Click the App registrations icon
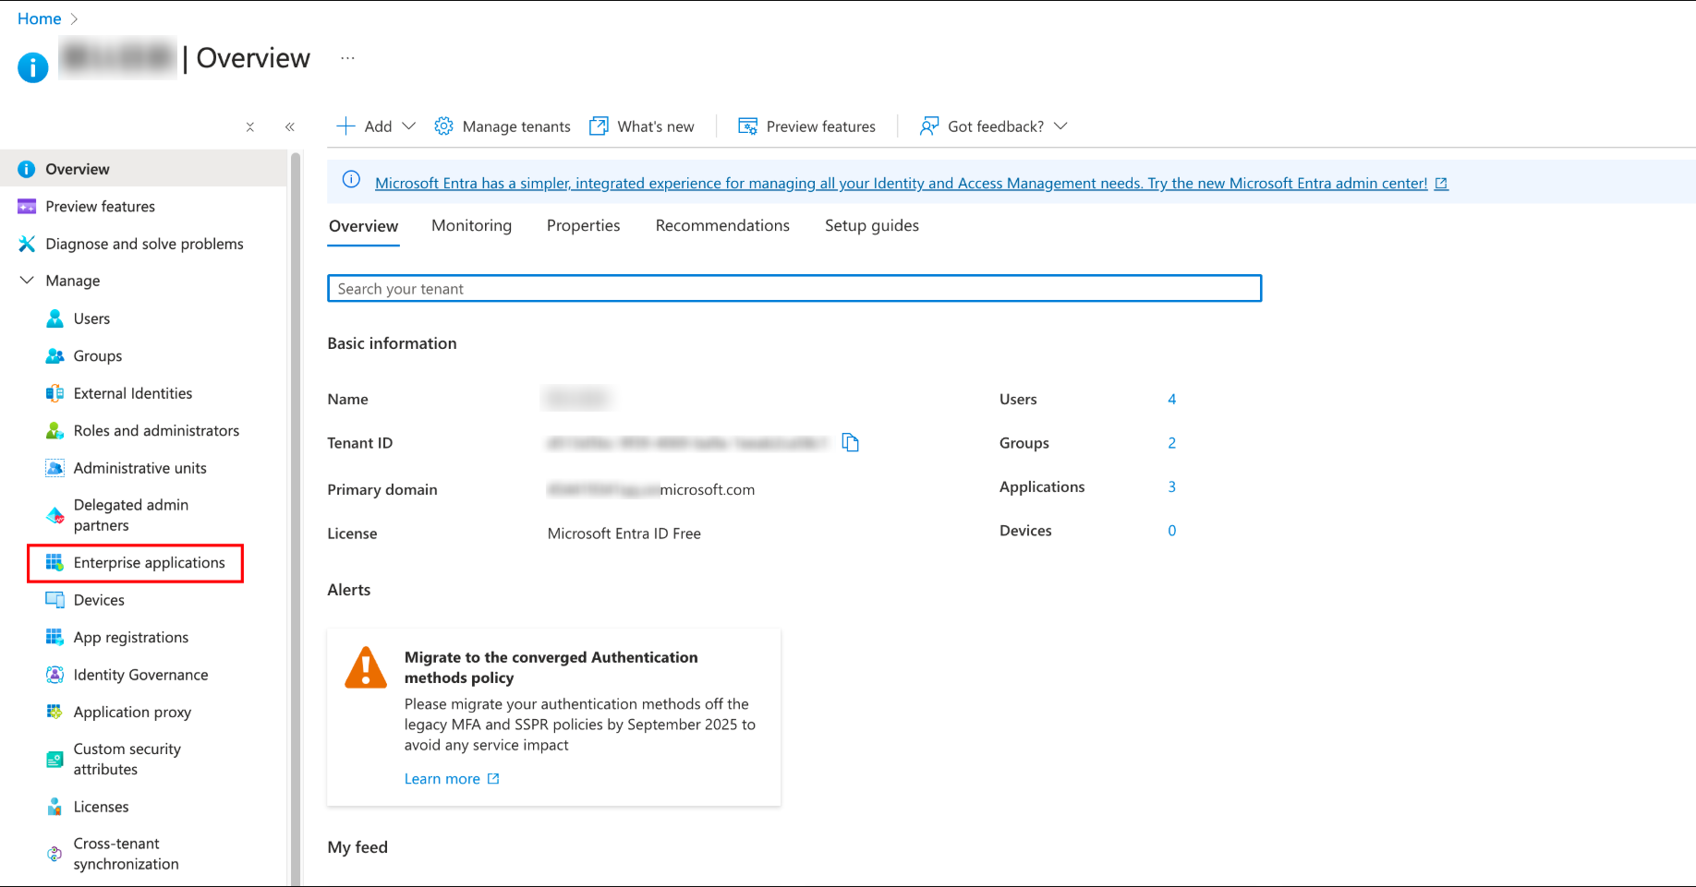Image resolution: width=1696 pixels, height=887 pixels. pos(55,638)
